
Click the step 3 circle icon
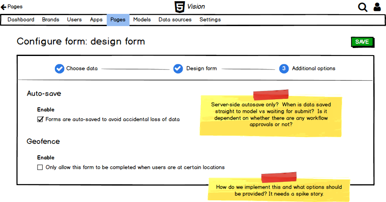tap(284, 69)
